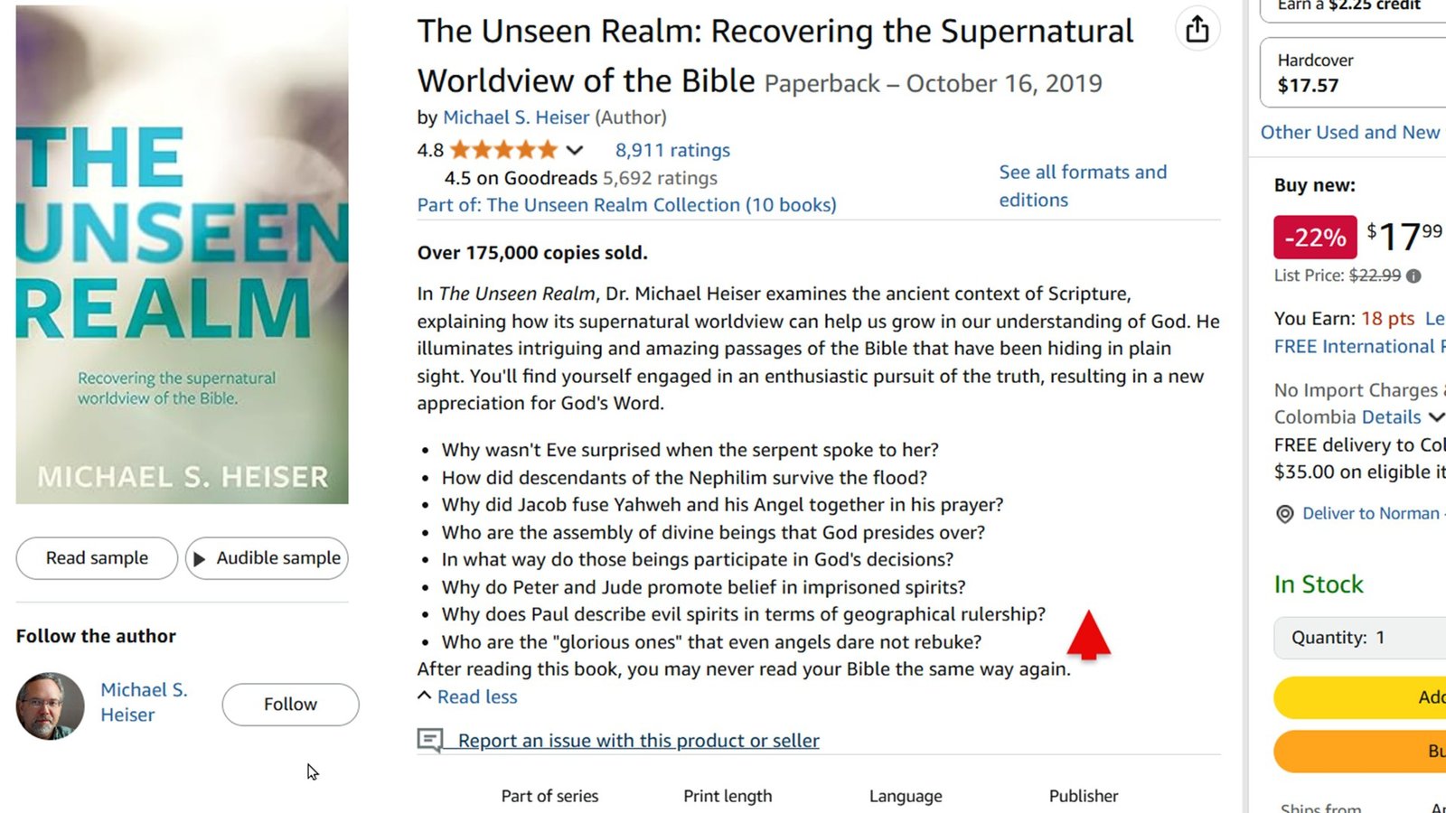Open the Paperback edition tab above Hardcover
The image size is (1446, 813).
[x=1351, y=7]
